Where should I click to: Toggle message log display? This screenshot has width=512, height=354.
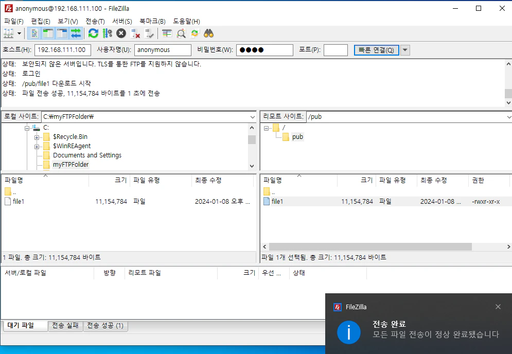tap(34, 33)
